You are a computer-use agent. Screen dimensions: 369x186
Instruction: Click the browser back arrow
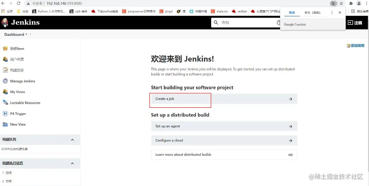tap(3, 3)
